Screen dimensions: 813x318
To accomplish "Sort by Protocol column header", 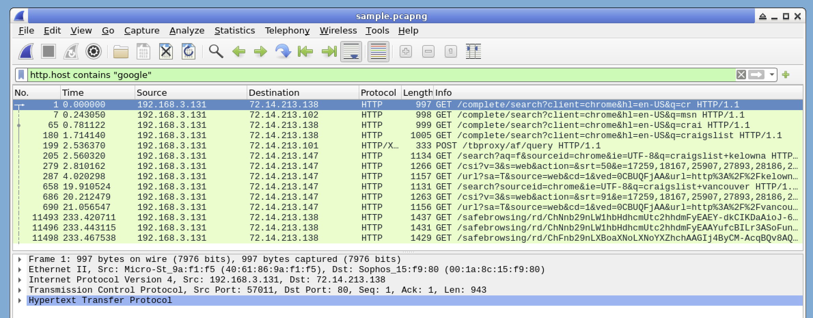I will (x=380, y=93).
